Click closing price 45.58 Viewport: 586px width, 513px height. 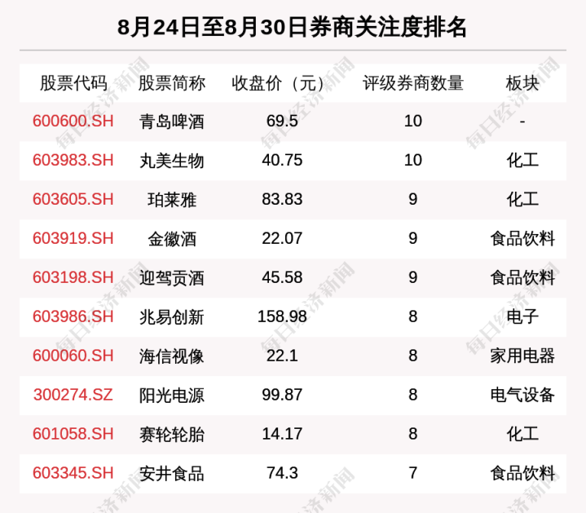[x=282, y=277]
